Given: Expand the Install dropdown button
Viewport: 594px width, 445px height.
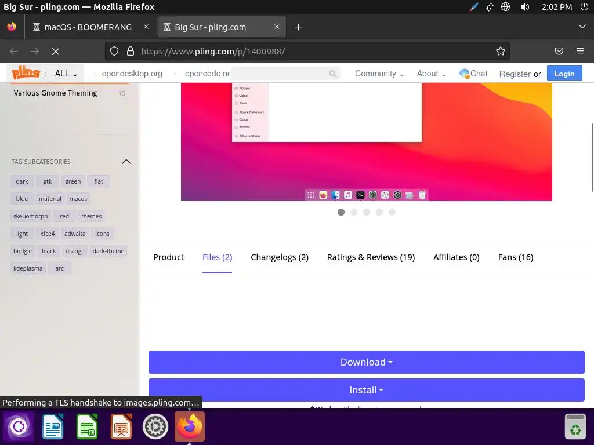Looking at the screenshot, I should (x=367, y=390).
